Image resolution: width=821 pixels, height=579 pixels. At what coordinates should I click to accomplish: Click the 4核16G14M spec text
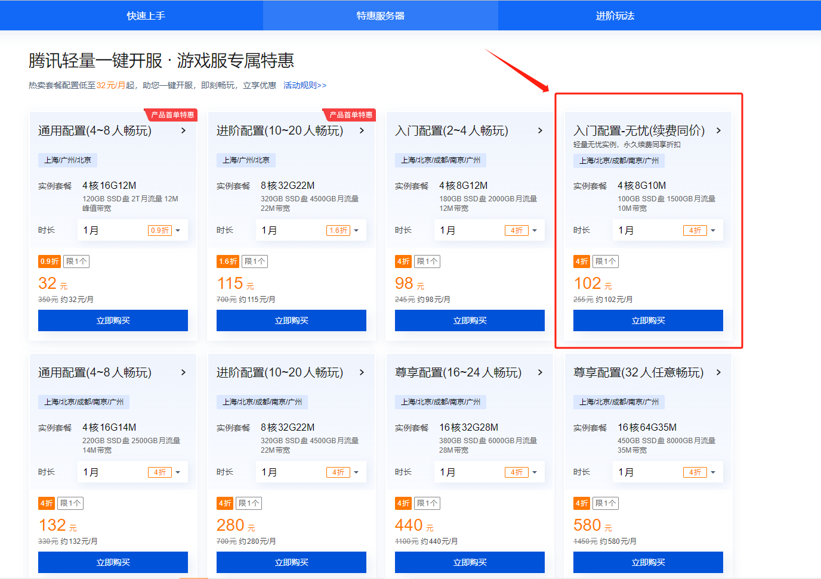coord(109,428)
